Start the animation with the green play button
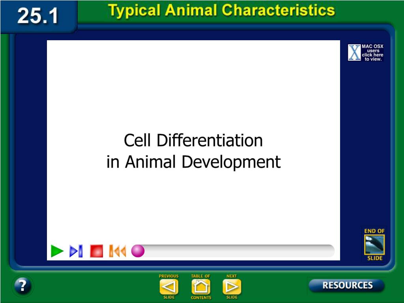This screenshot has width=404, height=303. [57, 251]
